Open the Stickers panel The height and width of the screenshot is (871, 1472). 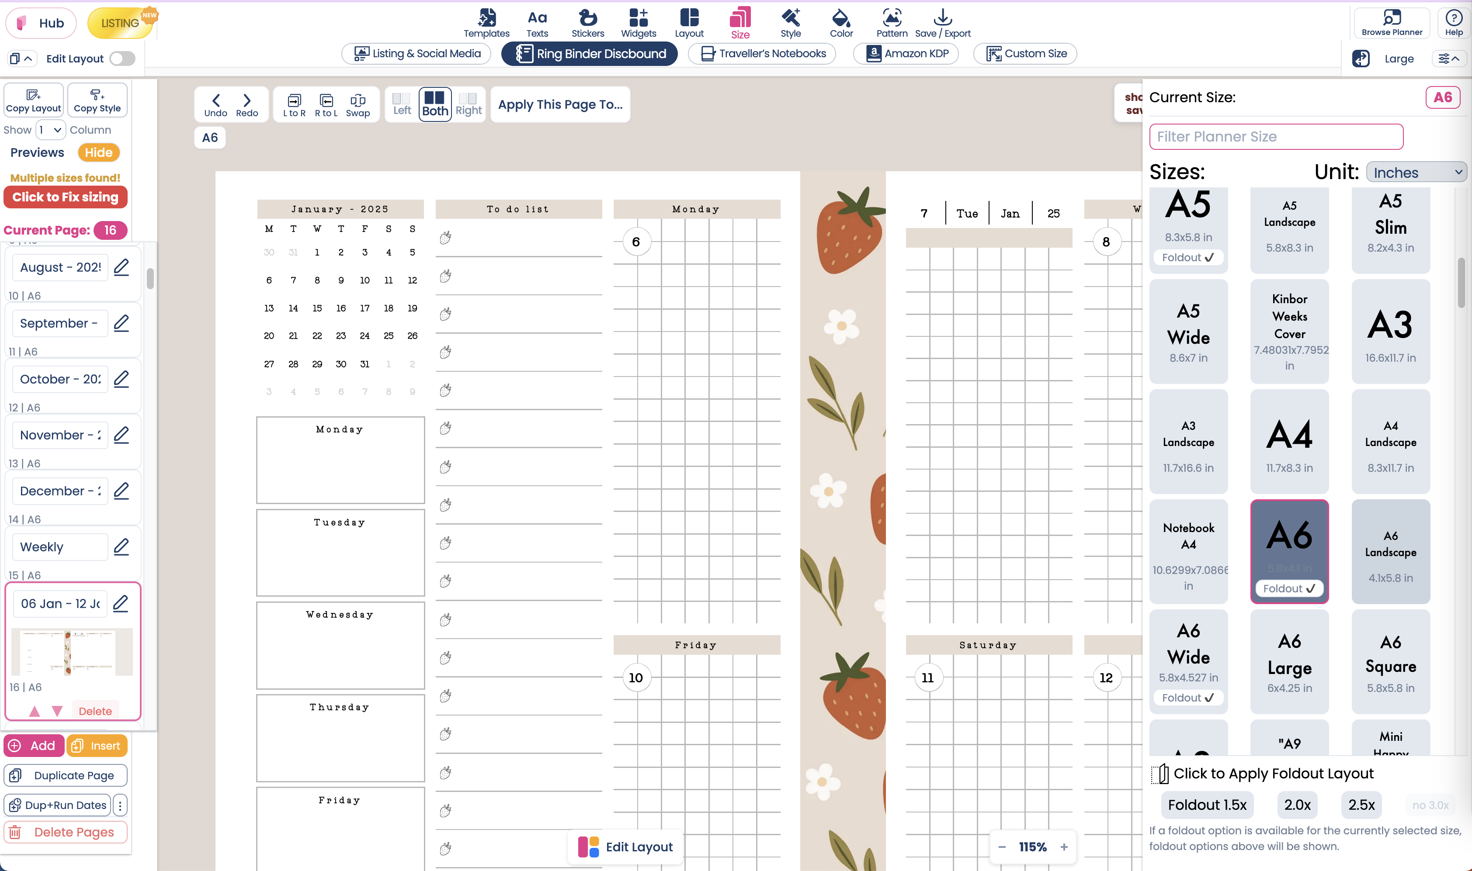pyautogui.click(x=587, y=22)
